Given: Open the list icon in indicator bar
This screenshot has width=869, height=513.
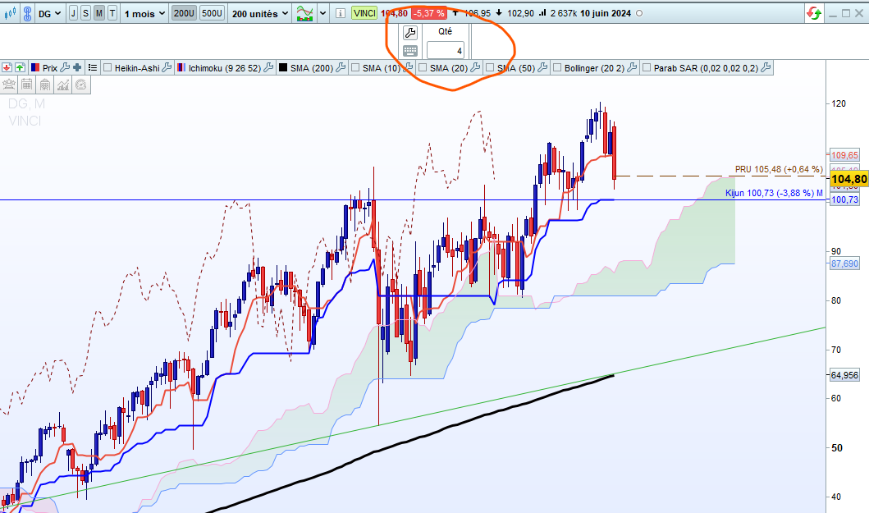Looking at the screenshot, I should pos(93,67).
